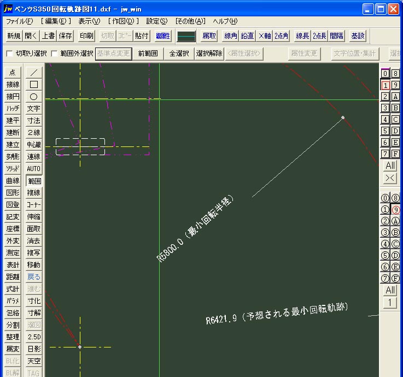The image size is (403, 377).
Task: Select the line drawing tool icon
Action: point(34,73)
